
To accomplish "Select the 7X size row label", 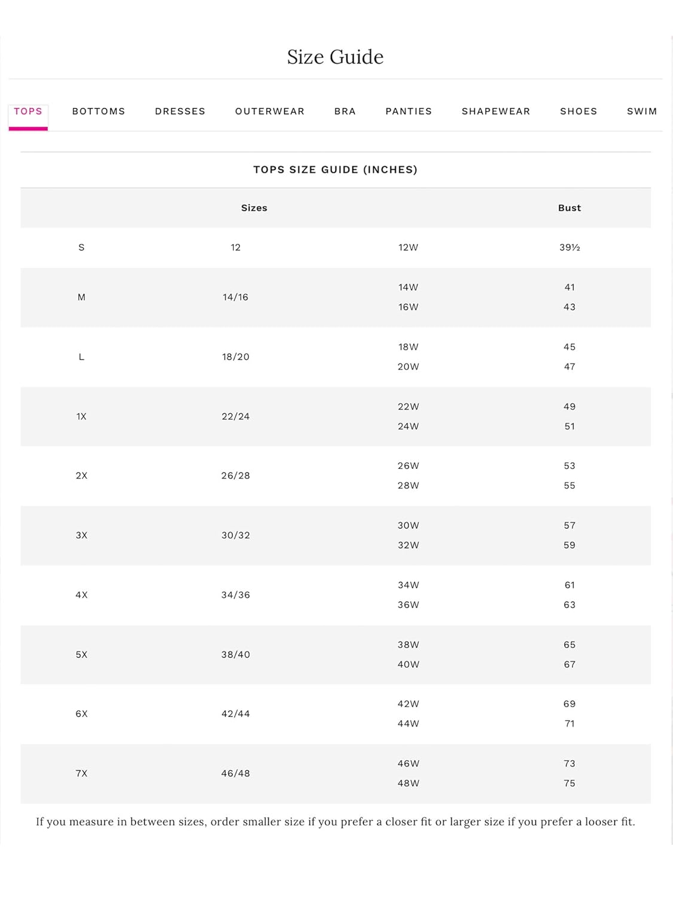I will click(81, 774).
